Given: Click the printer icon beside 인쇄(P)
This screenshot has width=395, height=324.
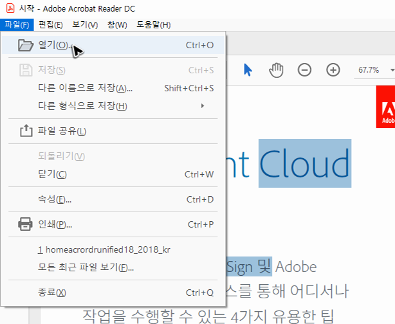Looking at the screenshot, I should point(25,224).
